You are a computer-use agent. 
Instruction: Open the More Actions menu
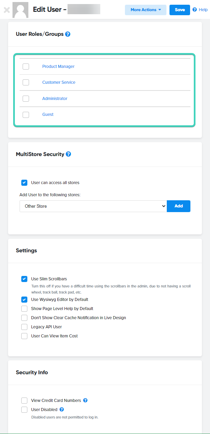[146, 10]
